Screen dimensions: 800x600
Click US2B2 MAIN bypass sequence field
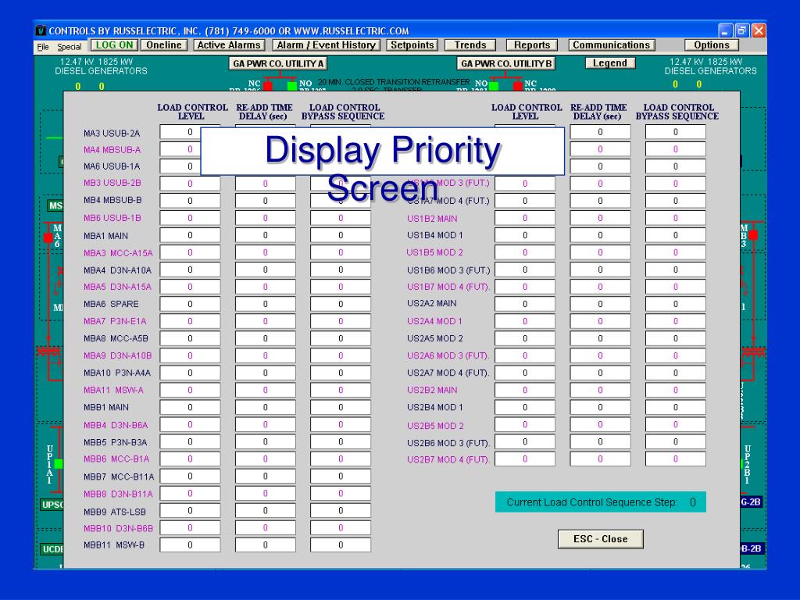point(676,391)
